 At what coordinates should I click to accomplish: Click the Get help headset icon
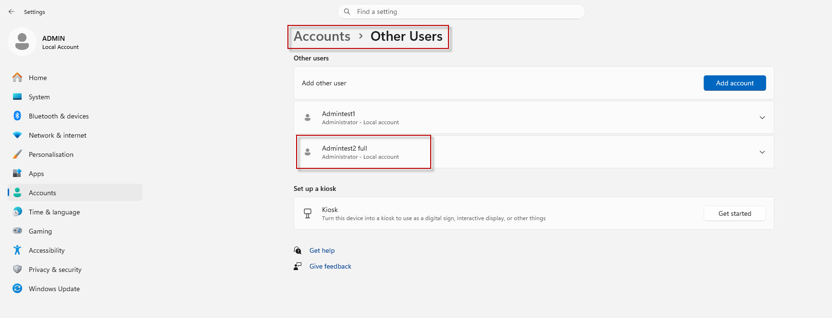(298, 250)
